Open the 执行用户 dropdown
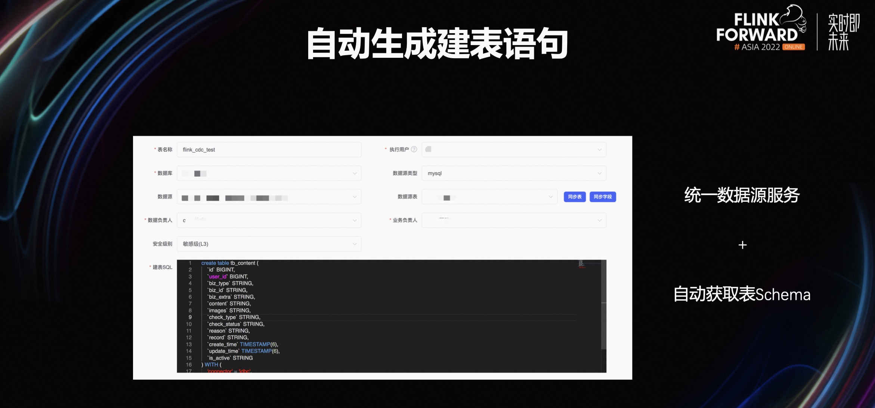This screenshot has height=408, width=875. 599,150
